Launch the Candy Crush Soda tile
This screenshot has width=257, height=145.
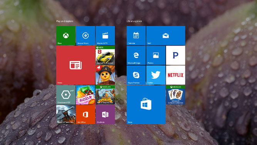tap(86, 94)
